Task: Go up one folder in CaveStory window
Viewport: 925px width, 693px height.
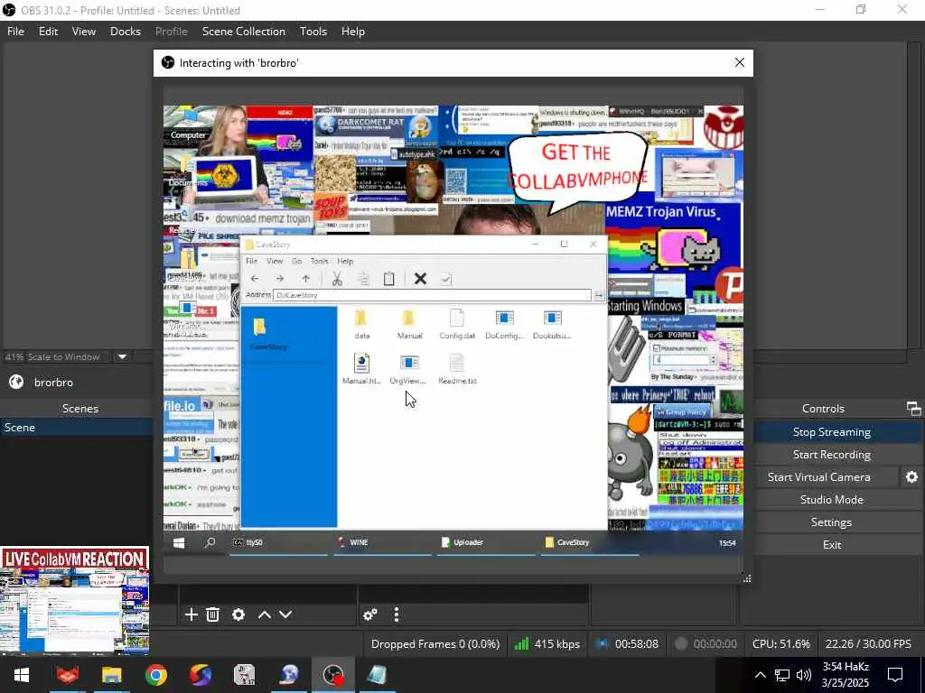Action: click(305, 279)
